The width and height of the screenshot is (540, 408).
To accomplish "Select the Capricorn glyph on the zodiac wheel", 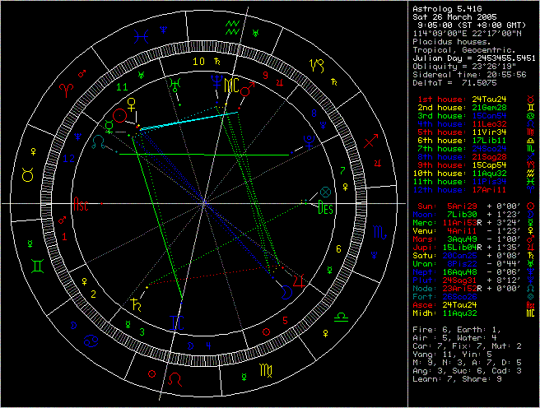I will (316, 64).
